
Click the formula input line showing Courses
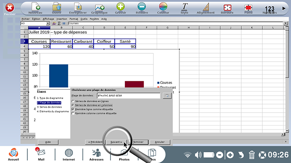(x=175, y=24)
